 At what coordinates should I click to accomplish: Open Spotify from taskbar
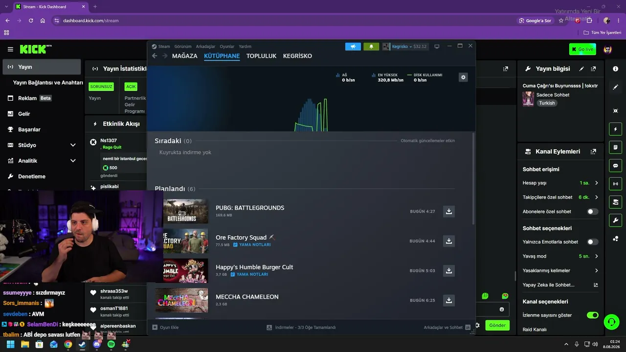[111, 344]
